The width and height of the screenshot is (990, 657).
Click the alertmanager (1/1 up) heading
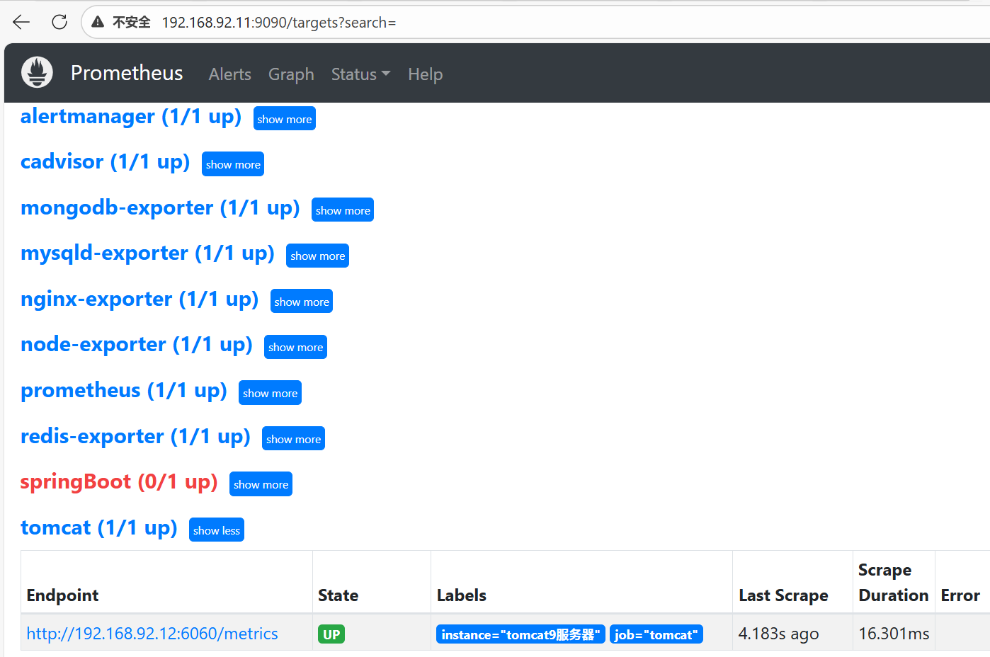[x=131, y=117]
